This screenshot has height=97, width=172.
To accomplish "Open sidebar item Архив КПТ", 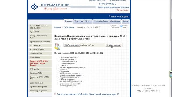I will [40, 32].
